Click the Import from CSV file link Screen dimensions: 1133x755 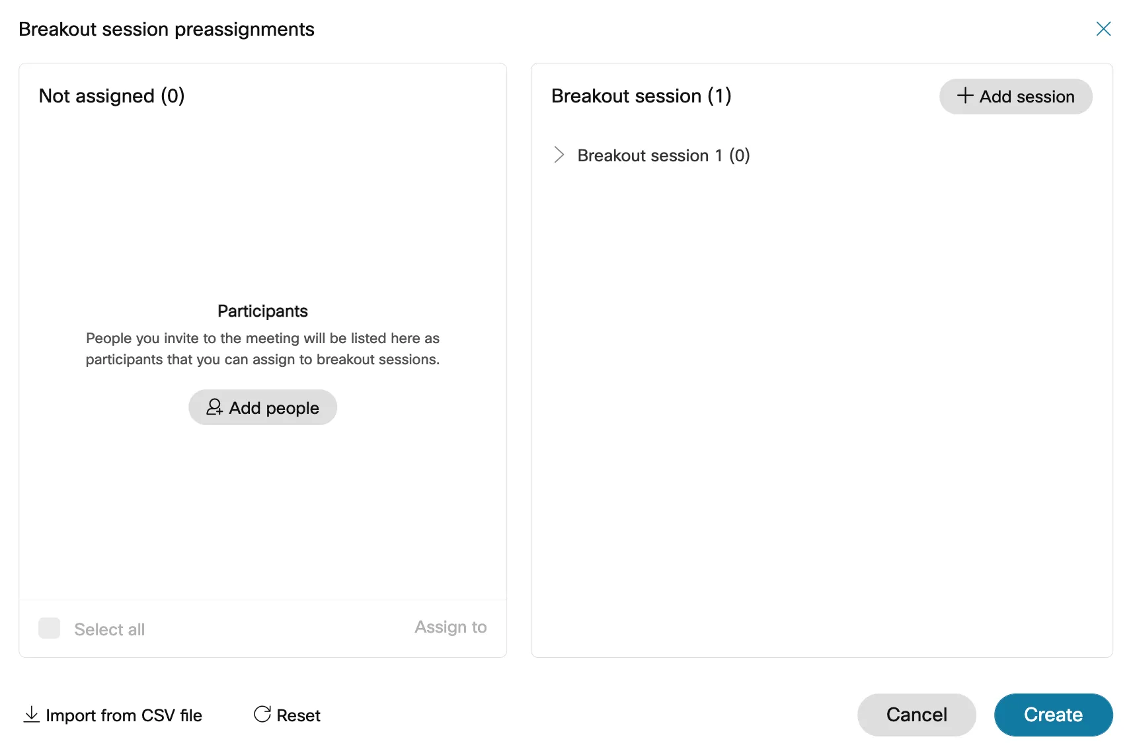pos(124,715)
